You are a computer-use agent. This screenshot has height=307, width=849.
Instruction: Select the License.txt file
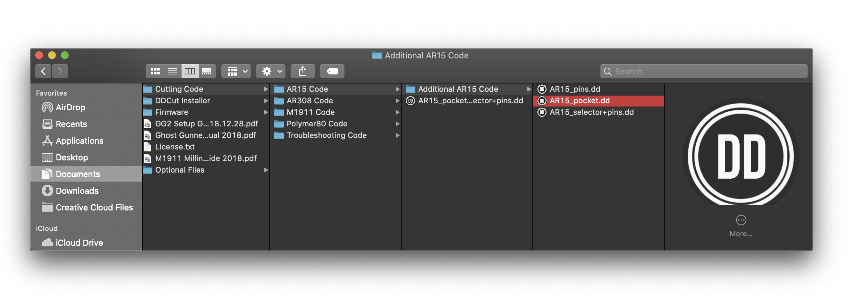pyautogui.click(x=175, y=147)
